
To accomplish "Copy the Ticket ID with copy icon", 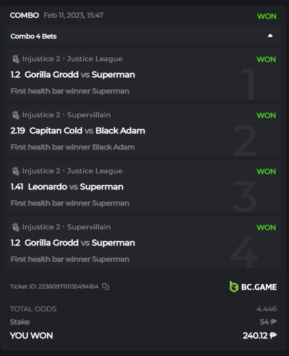I will [106, 286].
